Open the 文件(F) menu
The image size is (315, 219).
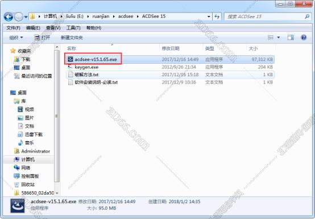pos(13,28)
